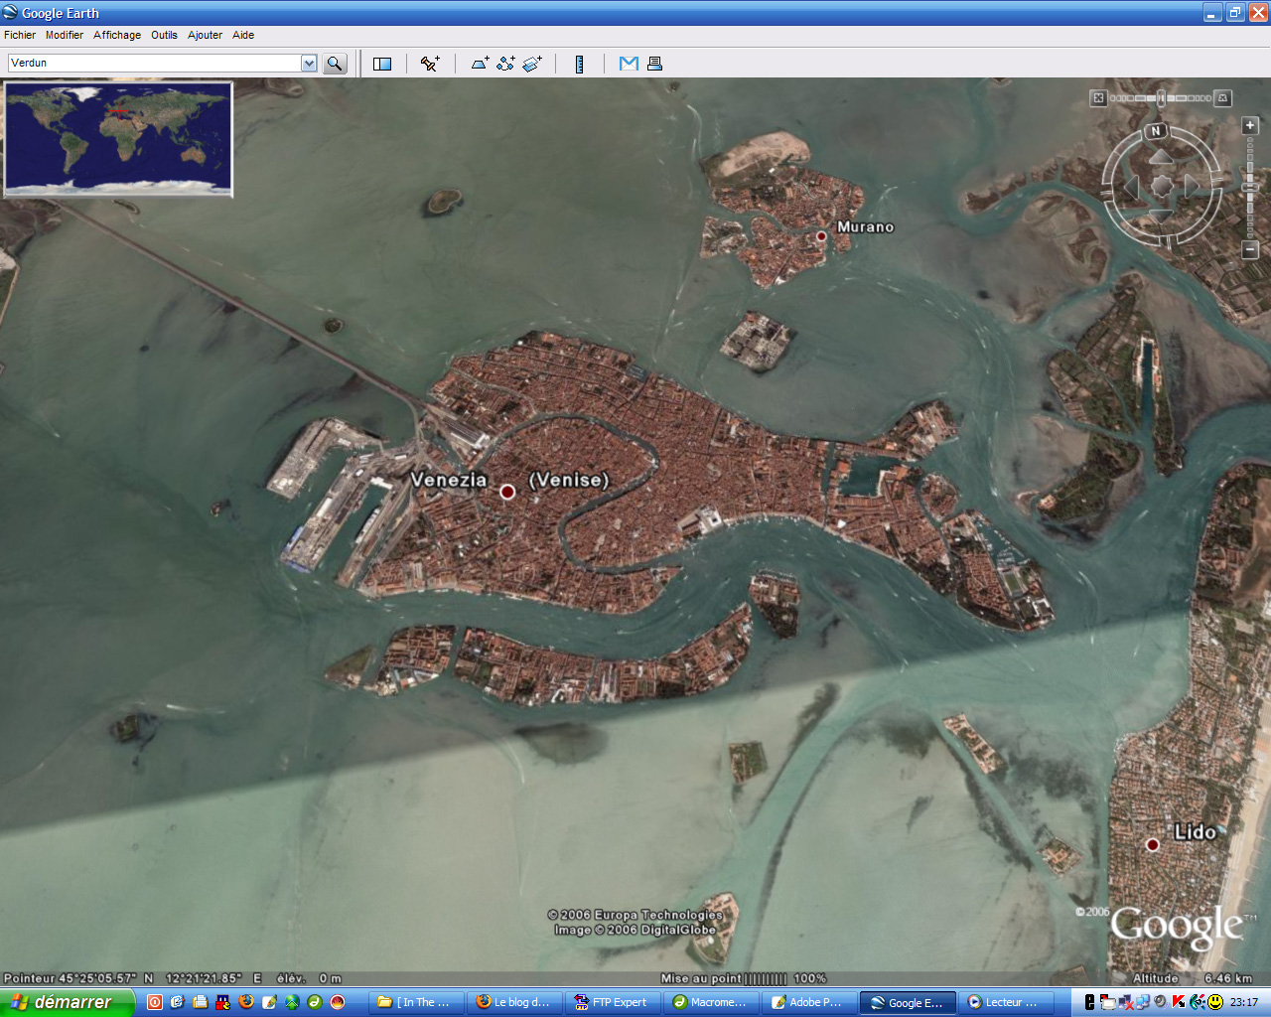1271x1017 pixels.
Task: Zoom in with the plus button
Action: point(1250,125)
